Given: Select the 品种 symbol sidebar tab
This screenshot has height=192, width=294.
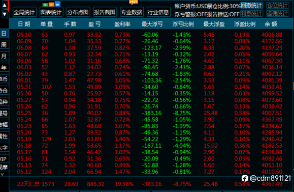Looking at the screenshot, I should tap(4, 102).
